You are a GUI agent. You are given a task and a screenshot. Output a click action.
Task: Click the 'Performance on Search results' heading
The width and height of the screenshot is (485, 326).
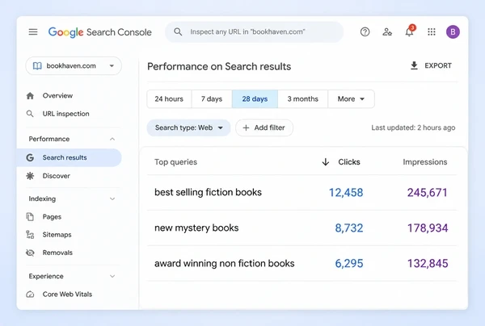click(219, 66)
